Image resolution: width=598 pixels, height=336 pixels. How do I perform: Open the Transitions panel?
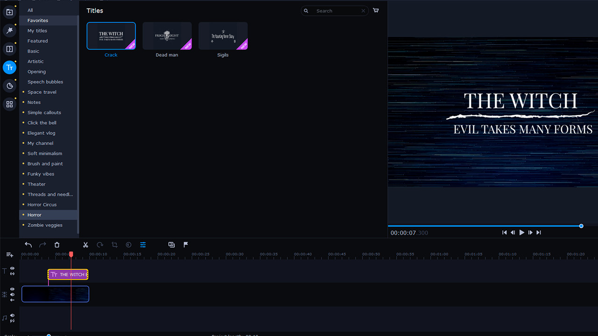pos(9,49)
